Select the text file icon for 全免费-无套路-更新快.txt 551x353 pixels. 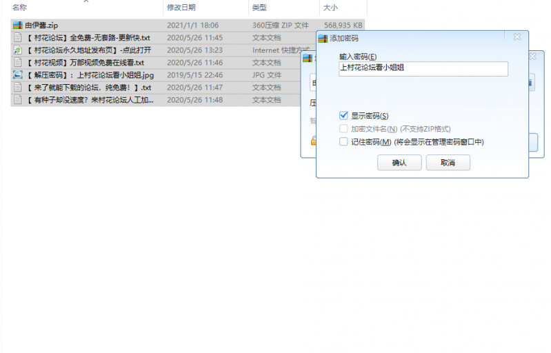tap(17, 38)
